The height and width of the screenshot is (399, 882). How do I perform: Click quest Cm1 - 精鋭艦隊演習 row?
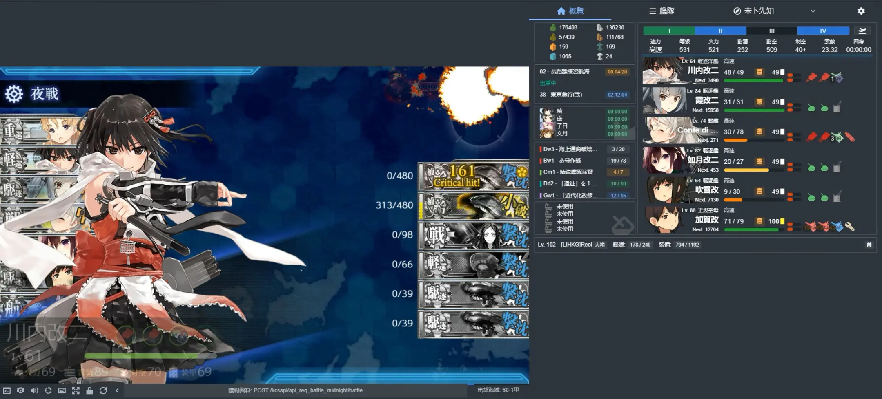pos(584,172)
